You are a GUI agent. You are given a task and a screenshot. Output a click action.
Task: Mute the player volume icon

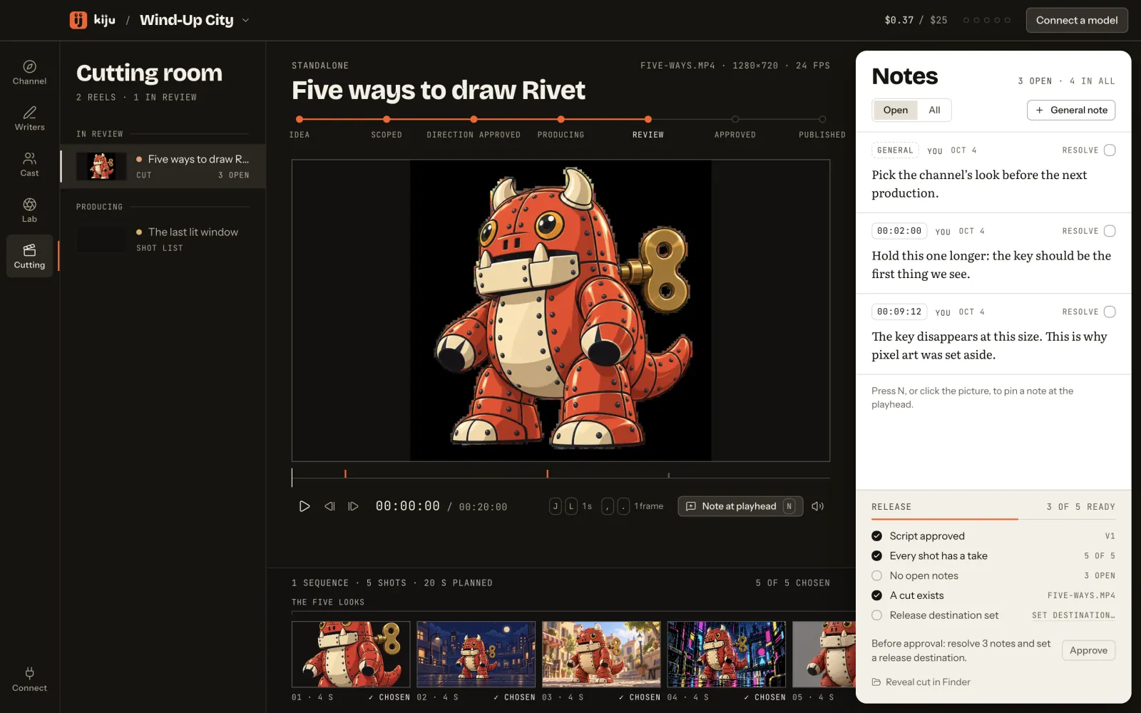point(818,506)
